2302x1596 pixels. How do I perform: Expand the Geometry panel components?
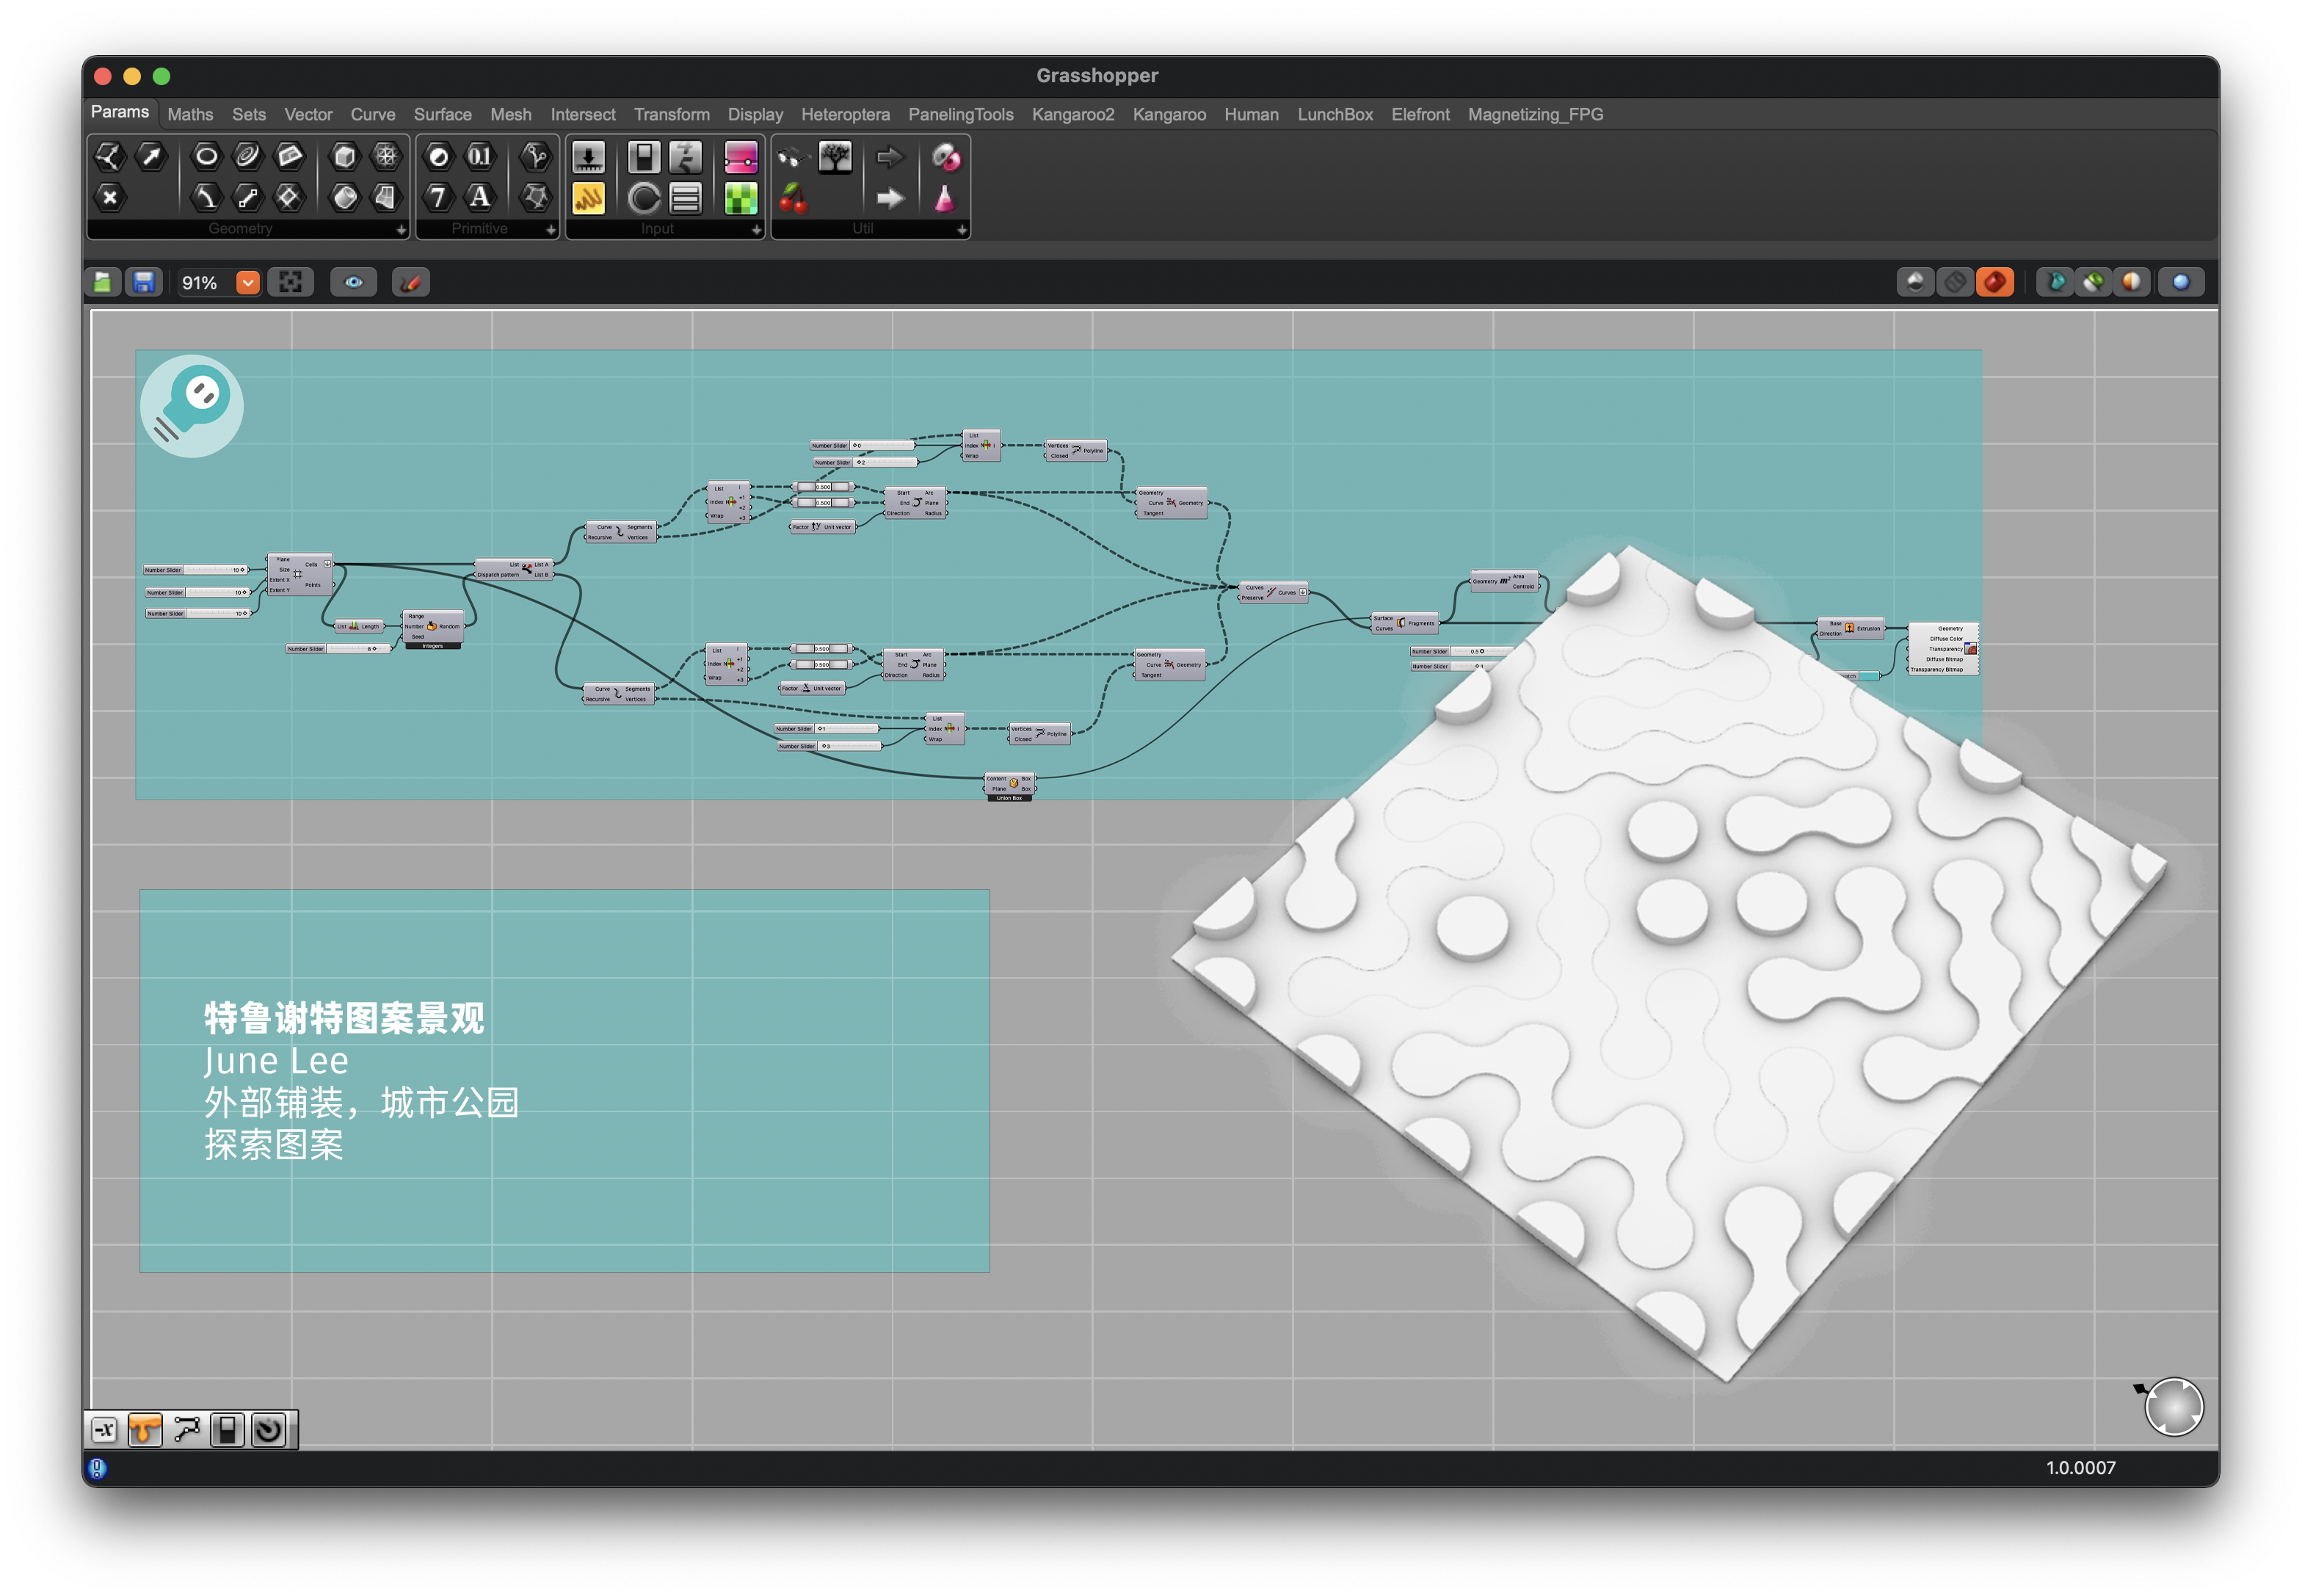click(401, 230)
